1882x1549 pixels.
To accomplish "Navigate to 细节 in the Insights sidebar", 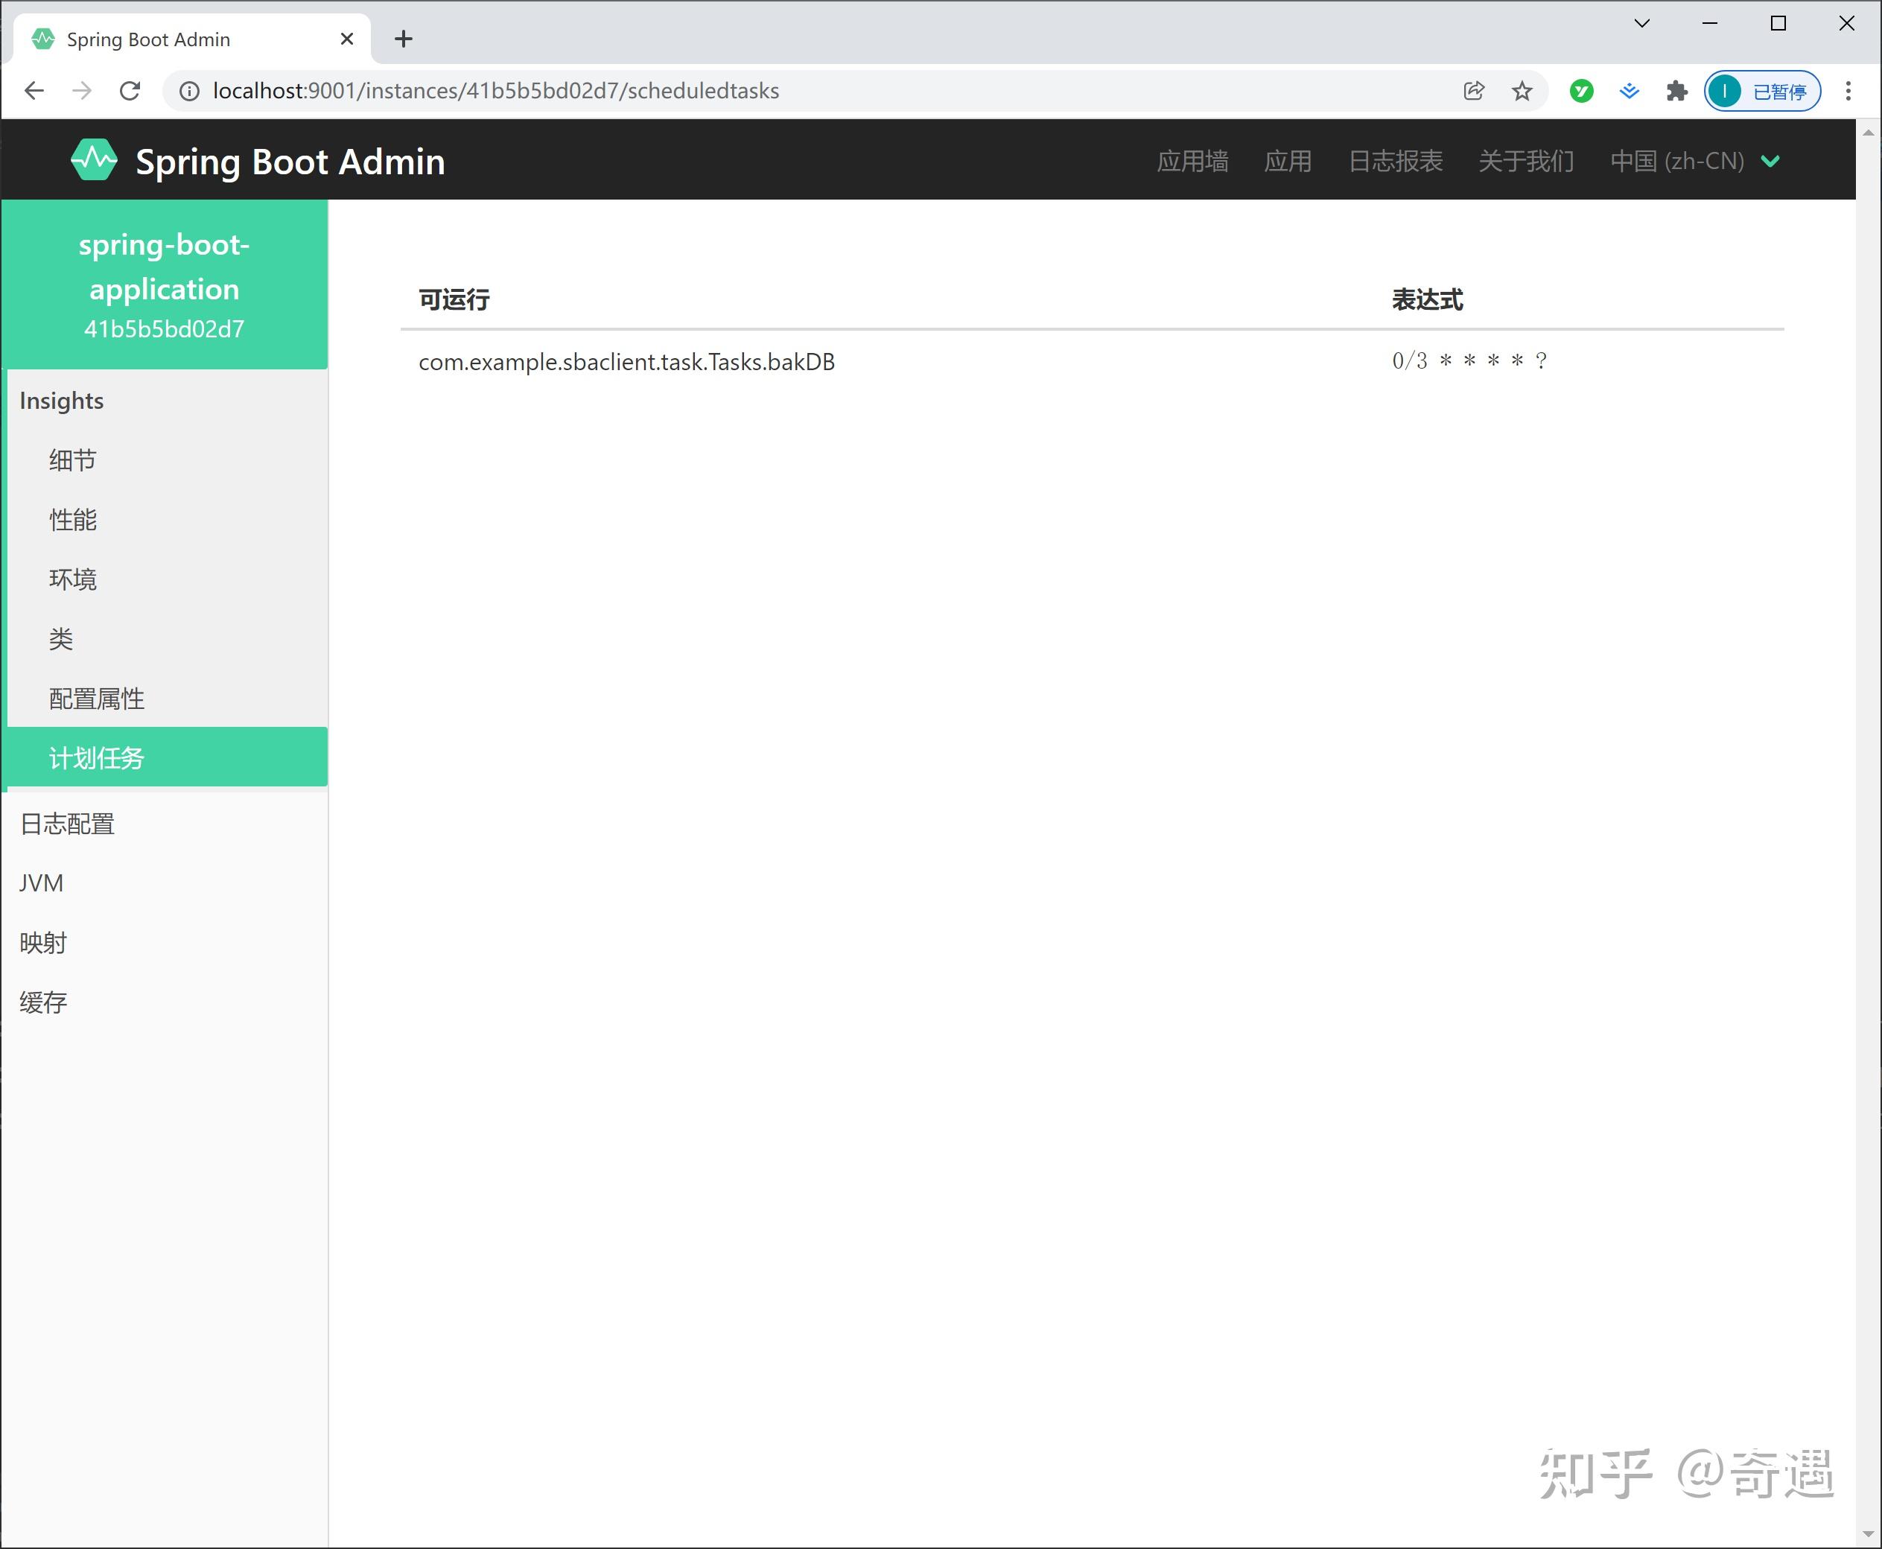I will (x=71, y=459).
